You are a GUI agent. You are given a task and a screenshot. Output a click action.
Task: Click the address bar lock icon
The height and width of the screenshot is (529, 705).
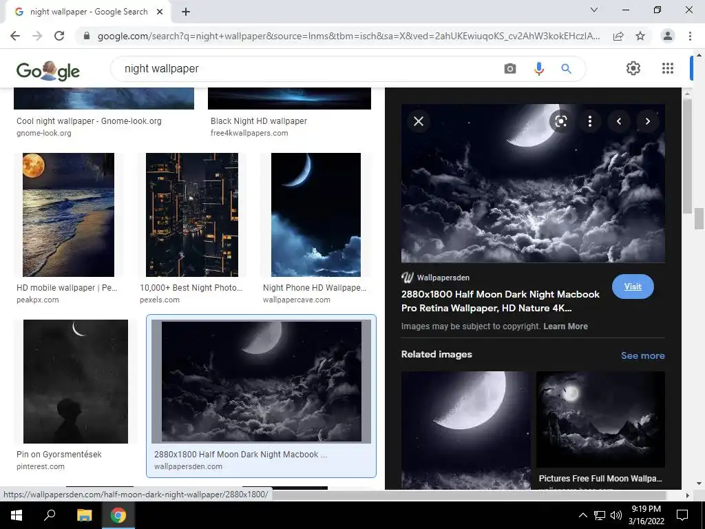pyautogui.click(x=87, y=36)
